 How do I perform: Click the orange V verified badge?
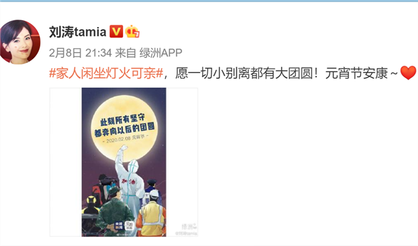pyautogui.click(x=116, y=31)
